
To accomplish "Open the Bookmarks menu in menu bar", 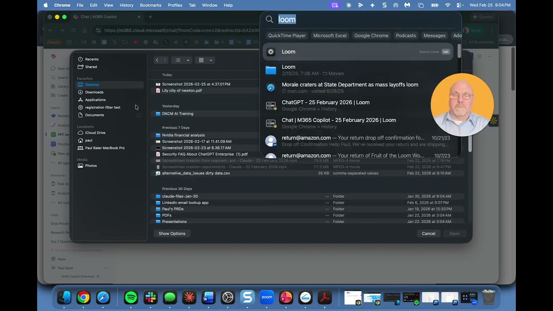I will click(150, 5).
